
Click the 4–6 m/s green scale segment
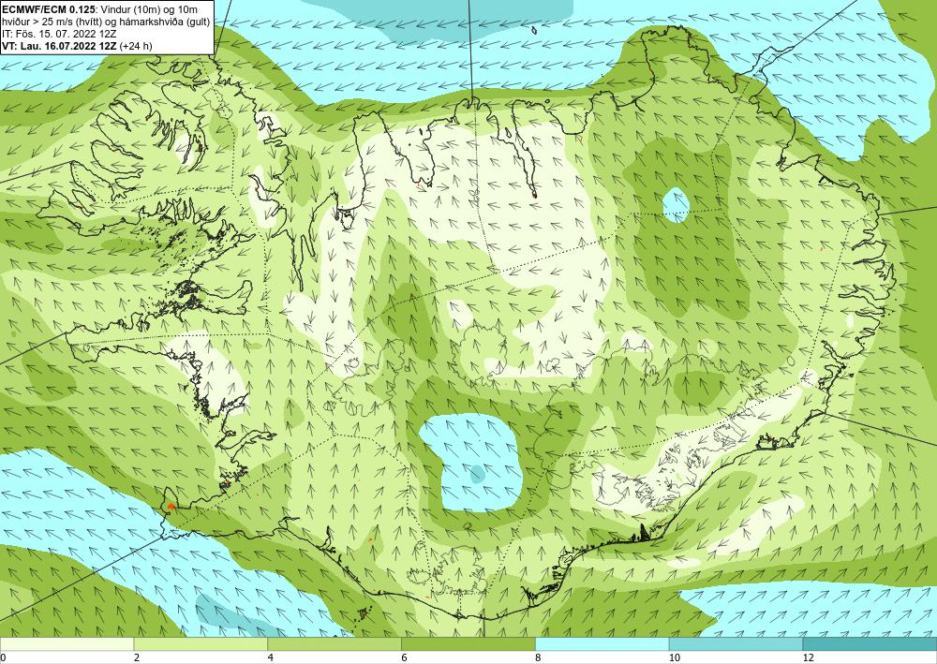point(335,644)
